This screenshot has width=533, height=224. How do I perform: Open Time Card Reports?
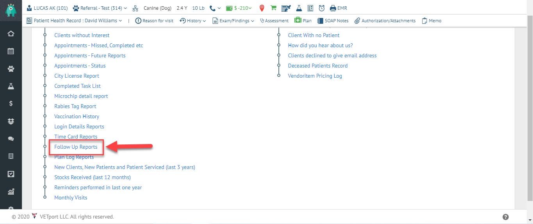point(76,137)
